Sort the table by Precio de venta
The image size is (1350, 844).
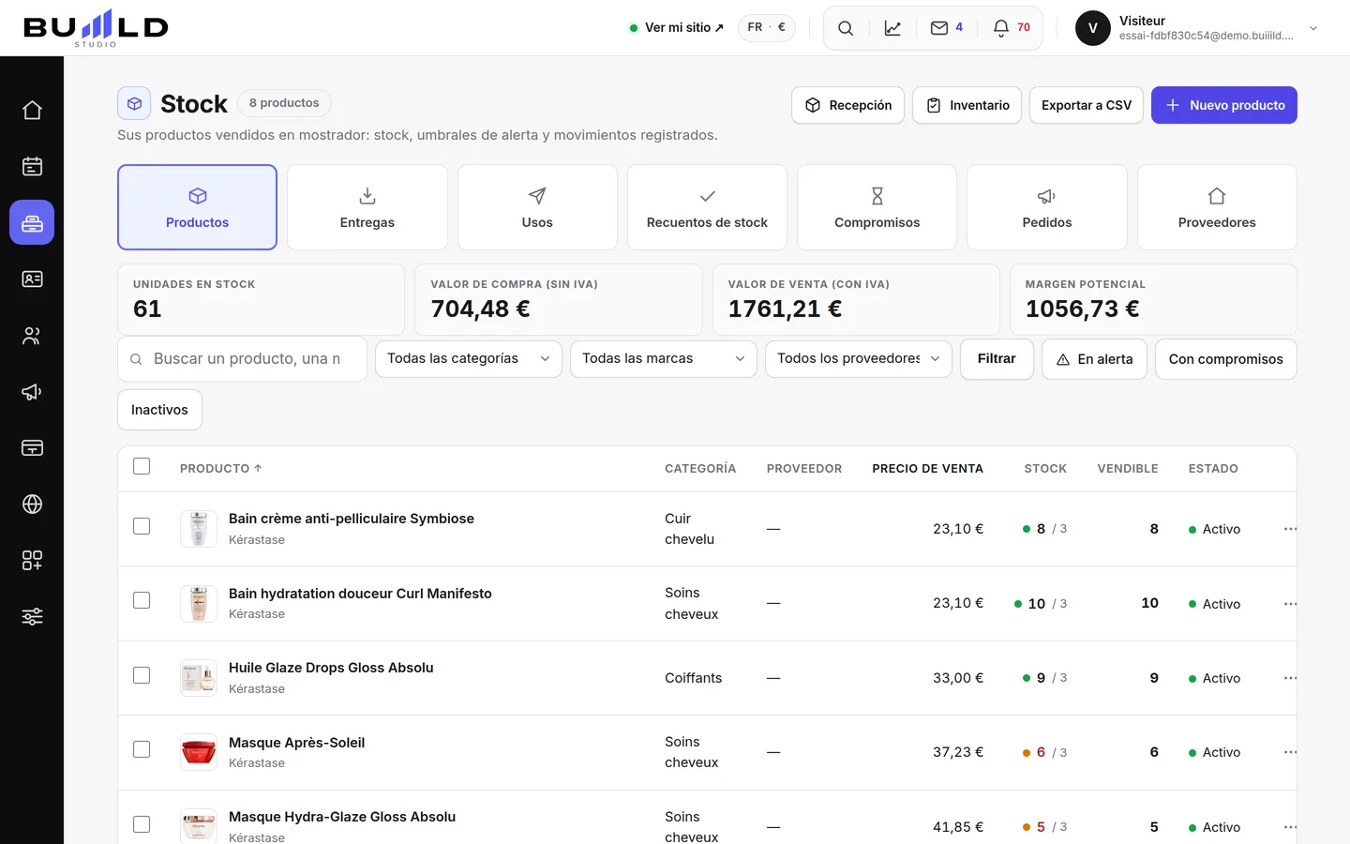tap(927, 469)
